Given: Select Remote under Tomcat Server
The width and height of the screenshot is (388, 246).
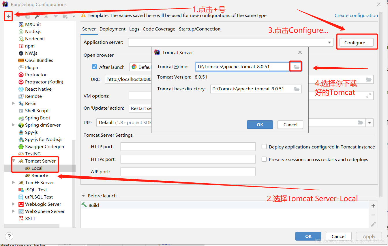Looking at the screenshot, I should pyautogui.click(x=40, y=176).
